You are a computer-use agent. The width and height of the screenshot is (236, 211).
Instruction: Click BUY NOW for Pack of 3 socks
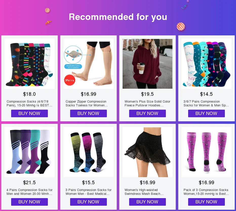207,202
